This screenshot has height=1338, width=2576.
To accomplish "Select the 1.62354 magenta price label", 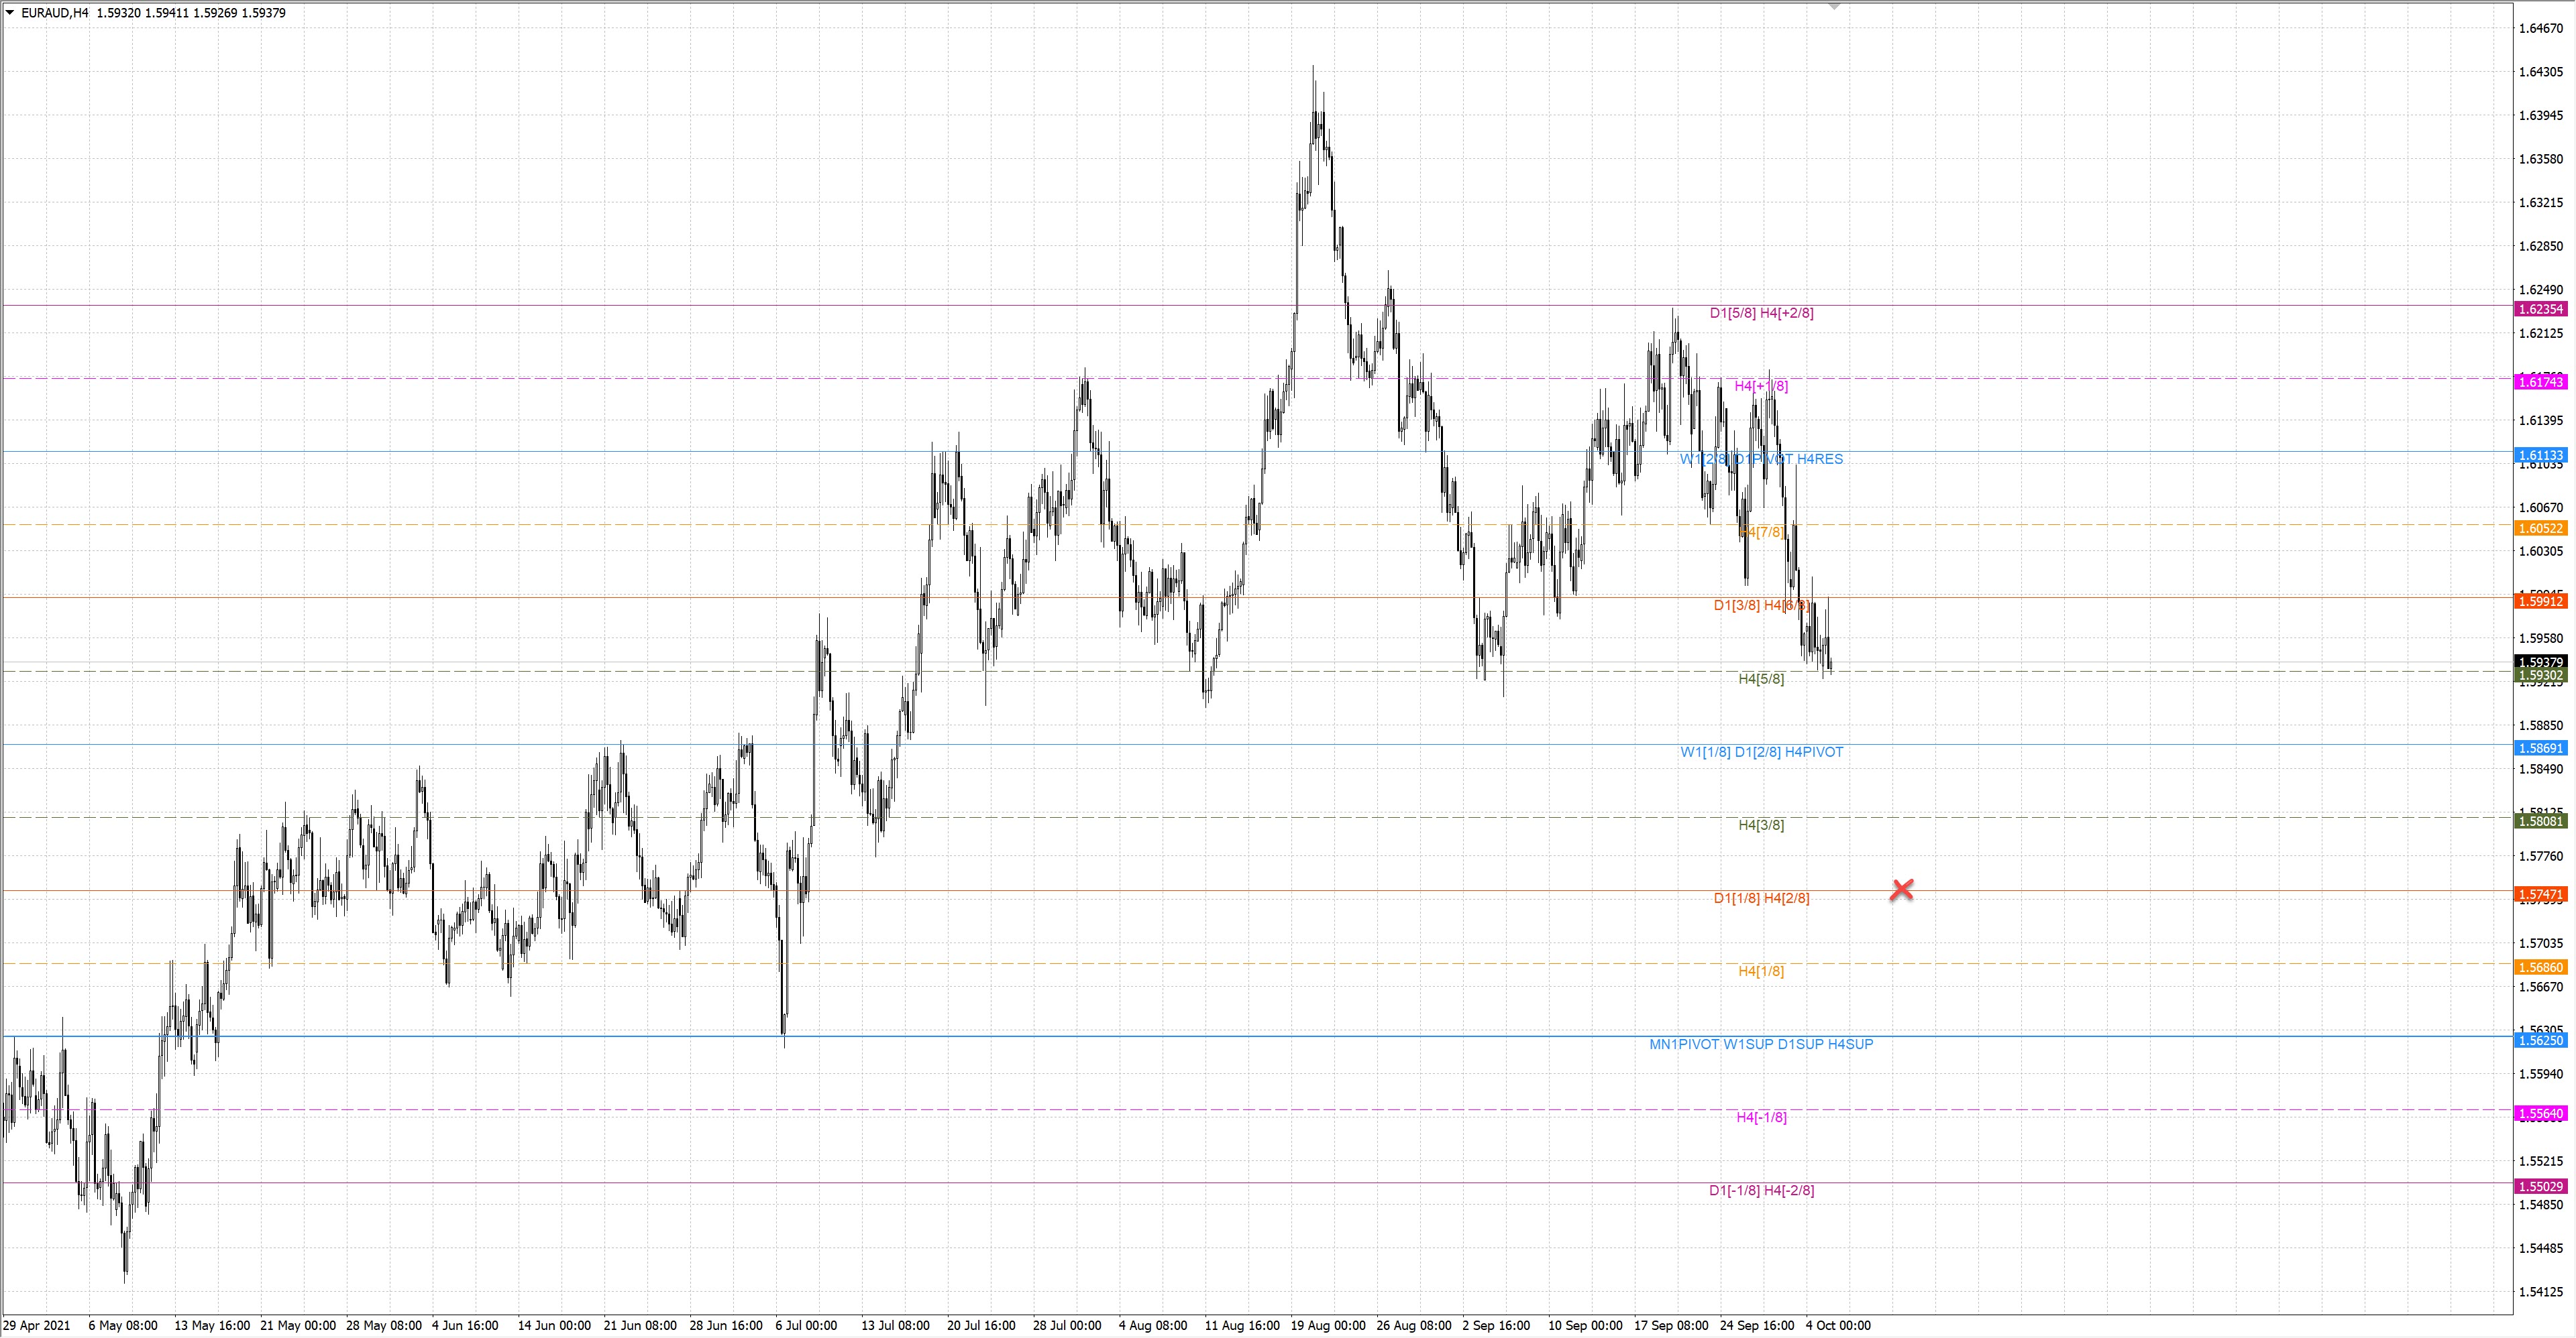I will (2540, 310).
